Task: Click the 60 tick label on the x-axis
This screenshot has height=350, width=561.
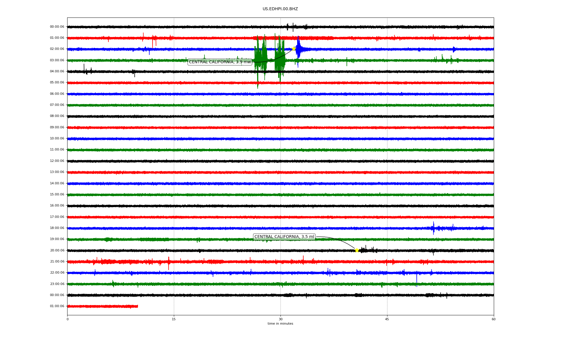Action: (x=494, y=319)
